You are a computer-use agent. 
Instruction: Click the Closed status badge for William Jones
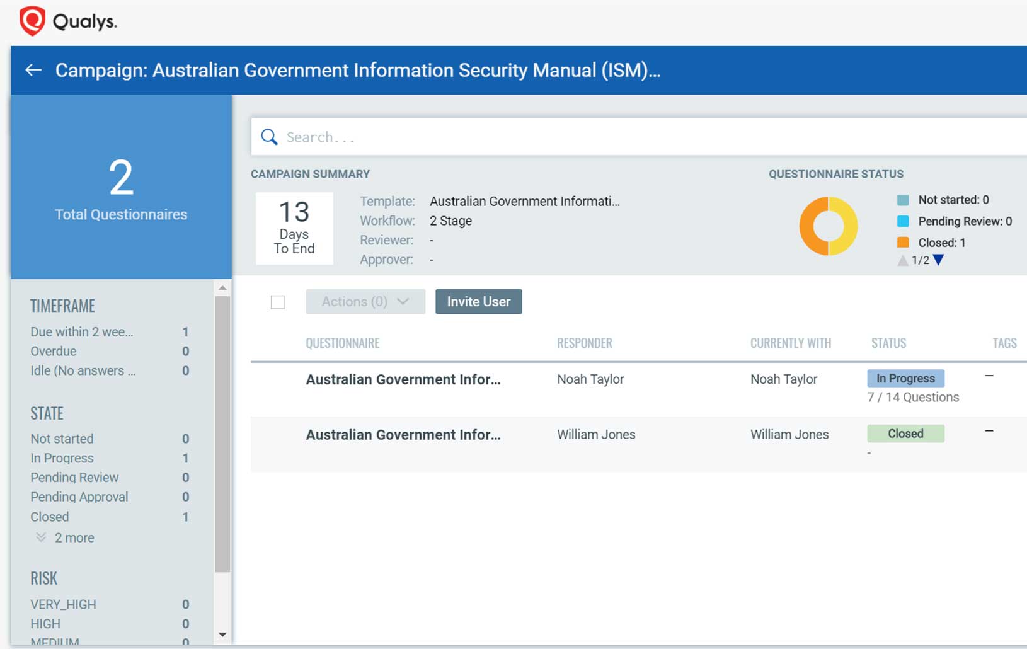pos(905,434)
